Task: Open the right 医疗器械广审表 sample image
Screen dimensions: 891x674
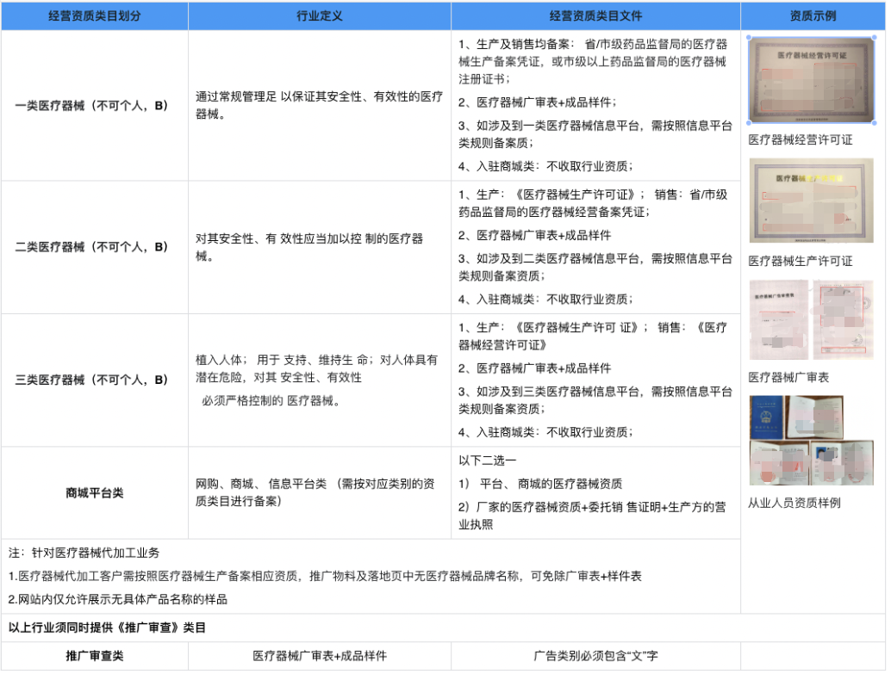Action: tap(843, 319)
